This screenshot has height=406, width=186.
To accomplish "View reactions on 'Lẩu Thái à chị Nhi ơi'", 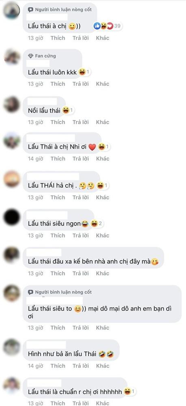I will point(103,147).
